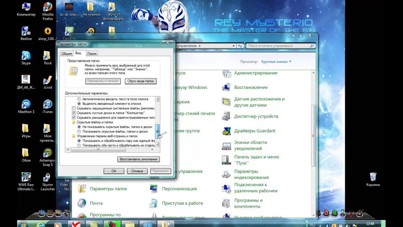Uncheck Скрывать пустые диски в папке Компьютер
Screen dimensions: 403x227
pos(74,113)
